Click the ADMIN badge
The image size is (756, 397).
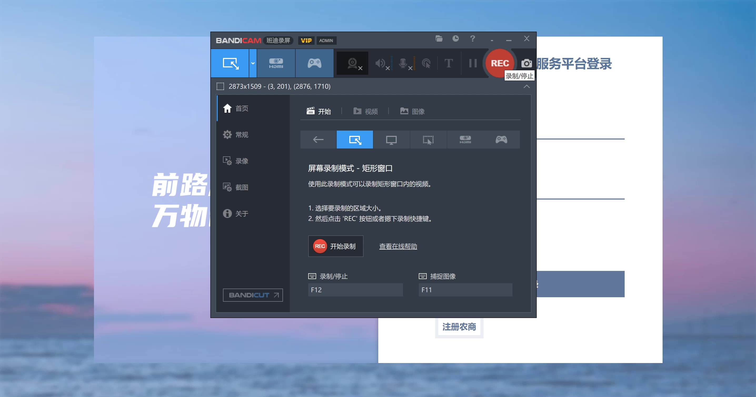click(326, 41)
